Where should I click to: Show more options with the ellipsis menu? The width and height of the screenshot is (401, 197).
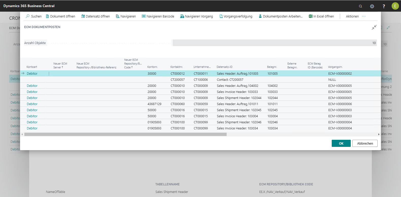pos(364,16)
